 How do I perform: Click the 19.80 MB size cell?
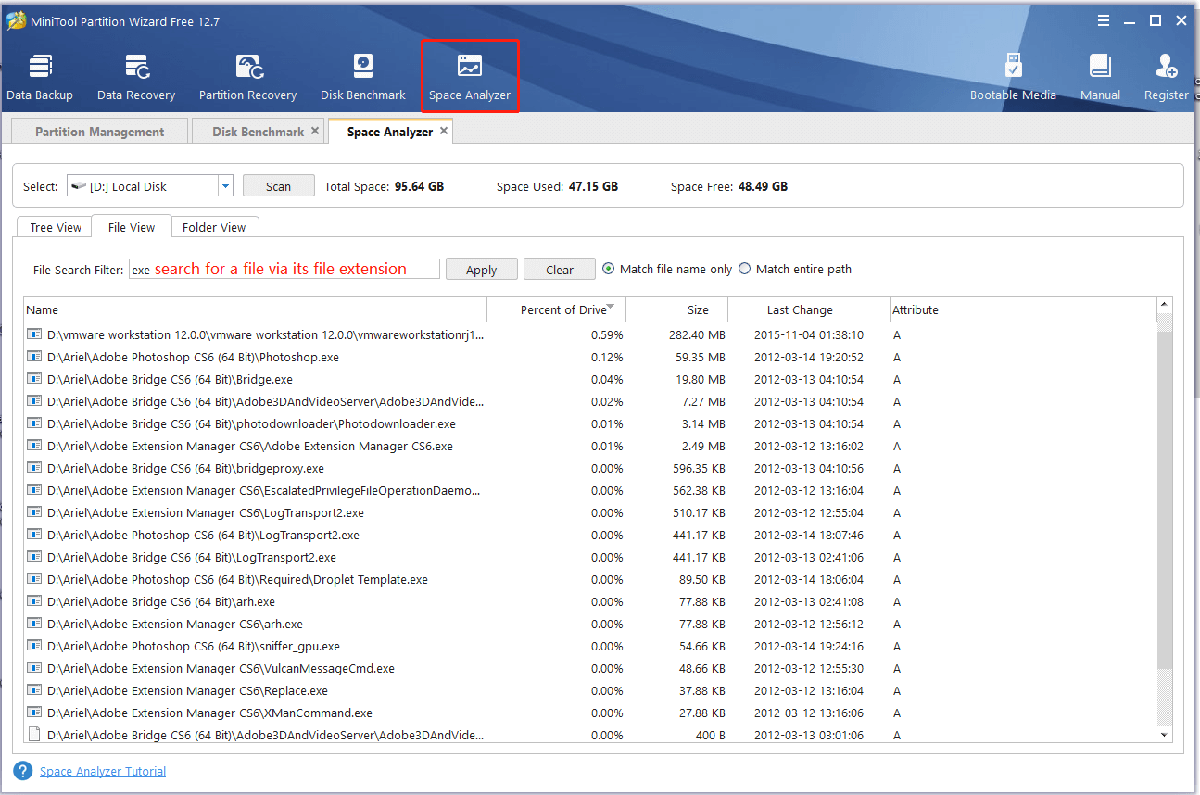pyautogui.click(x=701, y=379)
